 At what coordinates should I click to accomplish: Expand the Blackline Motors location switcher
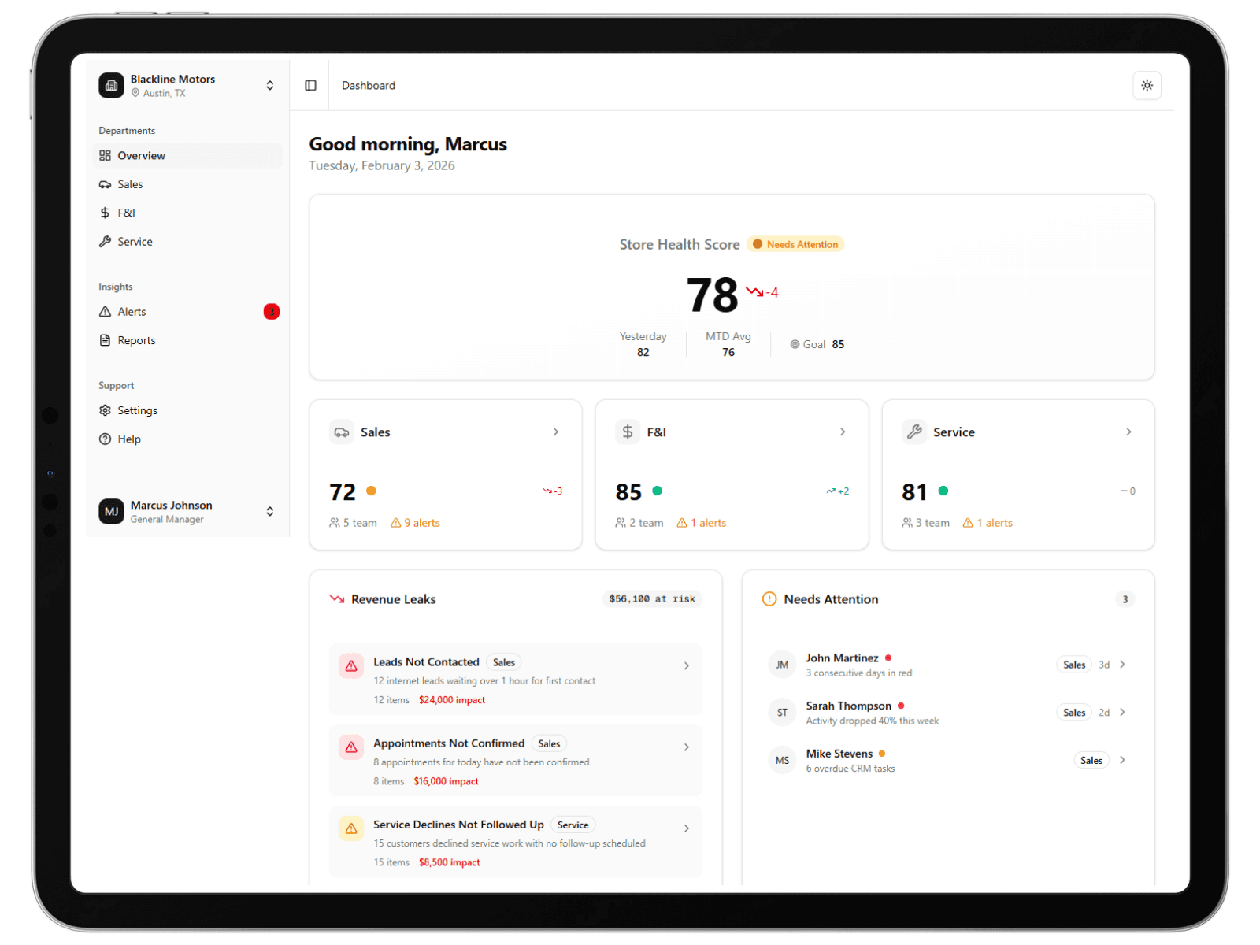pyautogui.click(x=270, y=85)
